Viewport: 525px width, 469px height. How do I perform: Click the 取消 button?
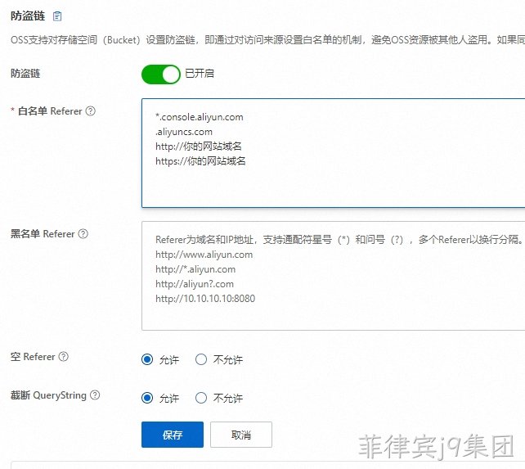(x=241, y=435)
